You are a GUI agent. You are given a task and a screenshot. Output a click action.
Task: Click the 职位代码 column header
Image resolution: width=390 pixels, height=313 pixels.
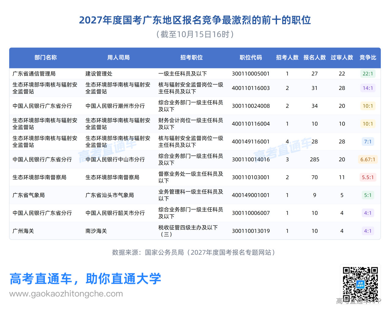coord(251,57)
